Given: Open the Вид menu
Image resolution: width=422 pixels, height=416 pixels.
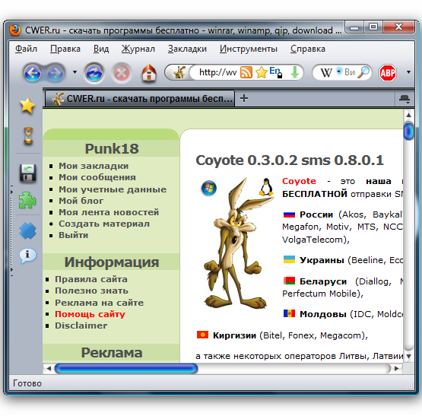Looking at the screenshot, I should pos(101,49).
